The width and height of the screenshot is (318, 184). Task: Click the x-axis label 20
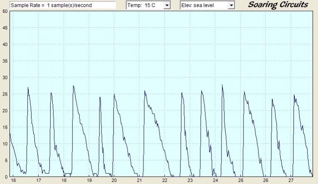(x=114, y=180)
